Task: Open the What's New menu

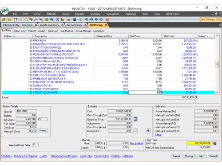Action: (173, 14)
